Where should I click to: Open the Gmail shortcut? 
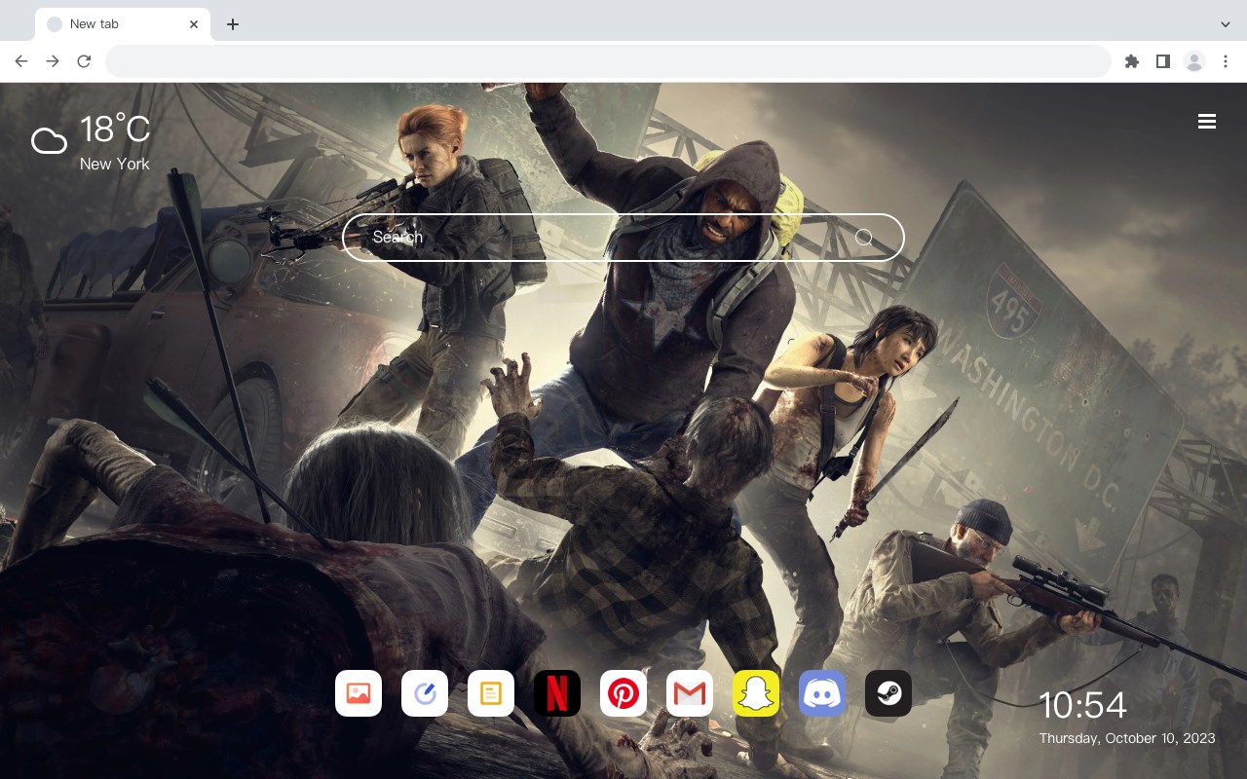tap(690, 693)
